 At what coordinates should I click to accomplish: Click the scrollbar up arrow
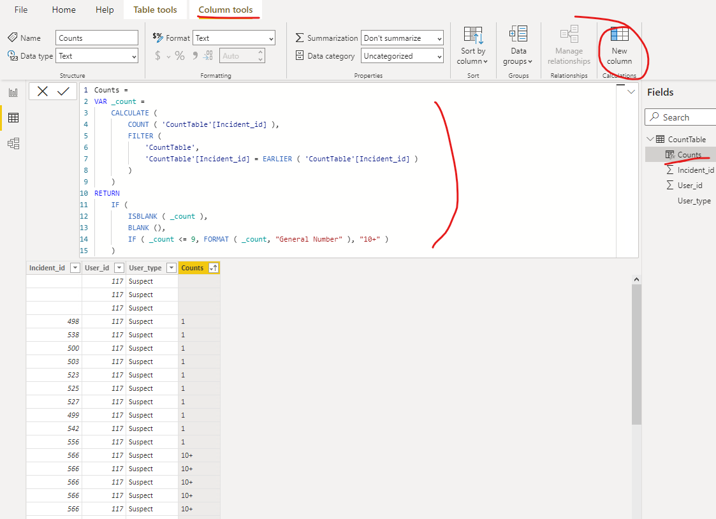(636, 279)
